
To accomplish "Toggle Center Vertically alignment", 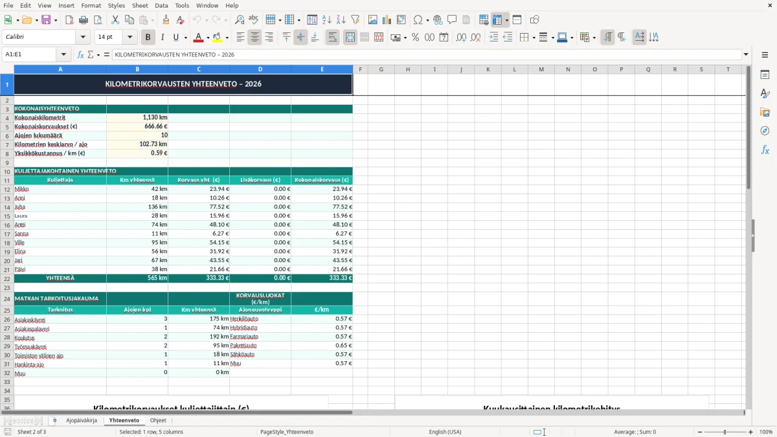I will [300, 38].
